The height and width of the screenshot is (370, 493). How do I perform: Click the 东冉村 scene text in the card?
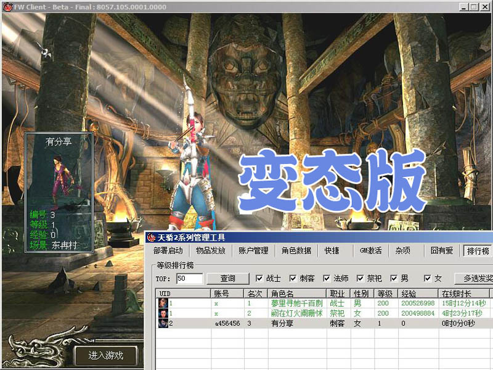pos(65,245)
